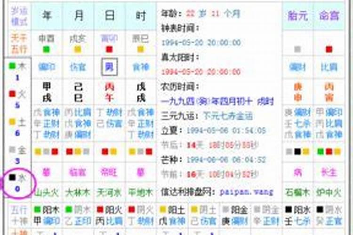Select the 时 column header
This screenshot has width=353, height=235.
pos(141,16)
